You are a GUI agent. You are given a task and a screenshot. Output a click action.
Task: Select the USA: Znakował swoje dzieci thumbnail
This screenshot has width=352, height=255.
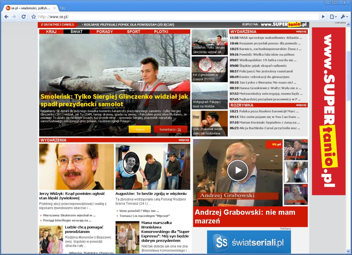[210, 124]
